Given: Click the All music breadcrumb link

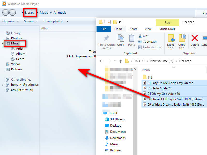Looking at the screenshot, I should (x=60, y=12).
